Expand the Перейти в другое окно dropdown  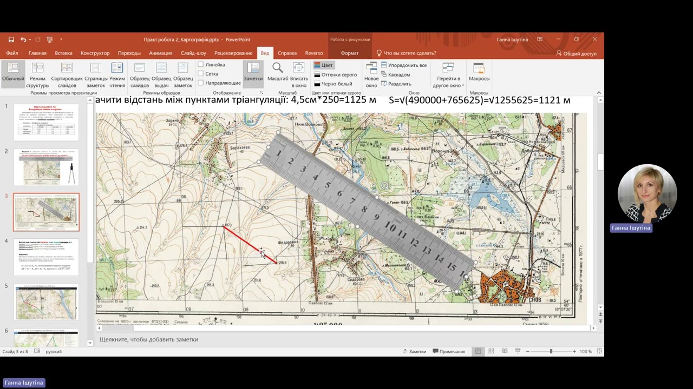tap(448, 75)
